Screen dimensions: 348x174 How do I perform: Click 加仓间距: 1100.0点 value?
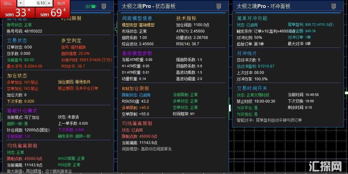[193, 25]
